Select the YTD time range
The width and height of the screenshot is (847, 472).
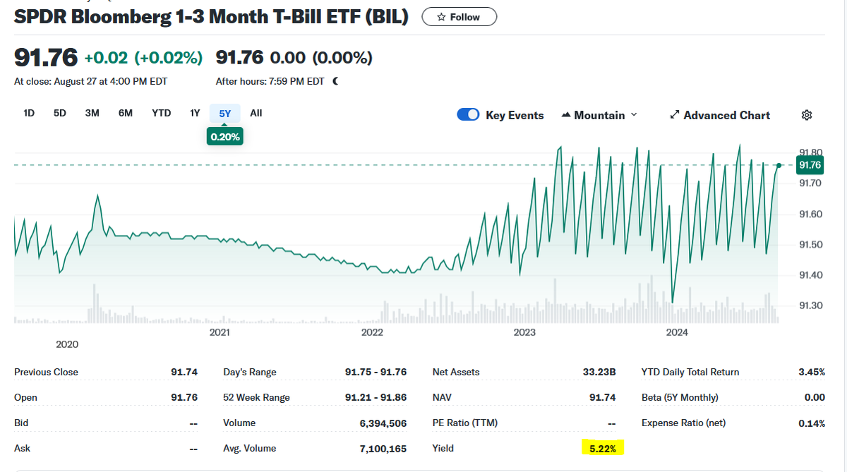point(162,113)
